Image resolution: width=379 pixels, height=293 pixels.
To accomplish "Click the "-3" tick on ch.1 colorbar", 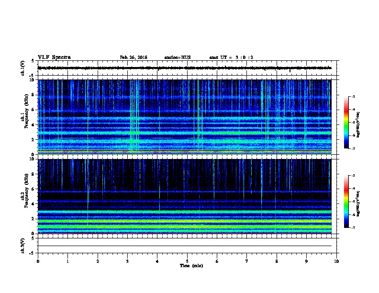I will point(353,97).
